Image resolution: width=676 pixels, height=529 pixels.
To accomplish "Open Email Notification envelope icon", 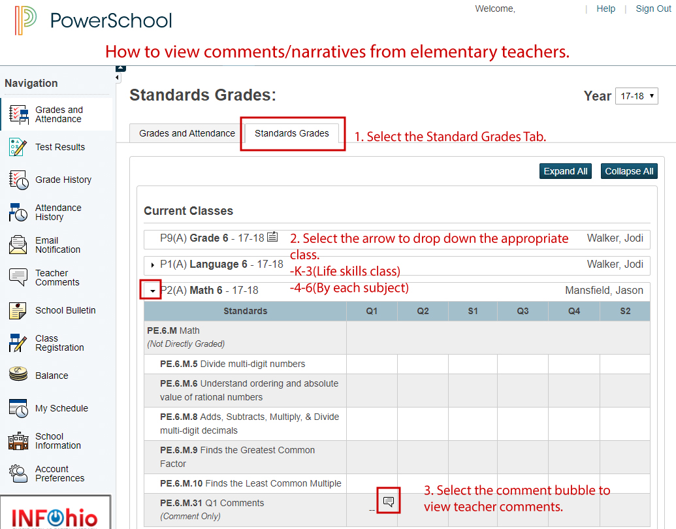I will coord(18,245).
